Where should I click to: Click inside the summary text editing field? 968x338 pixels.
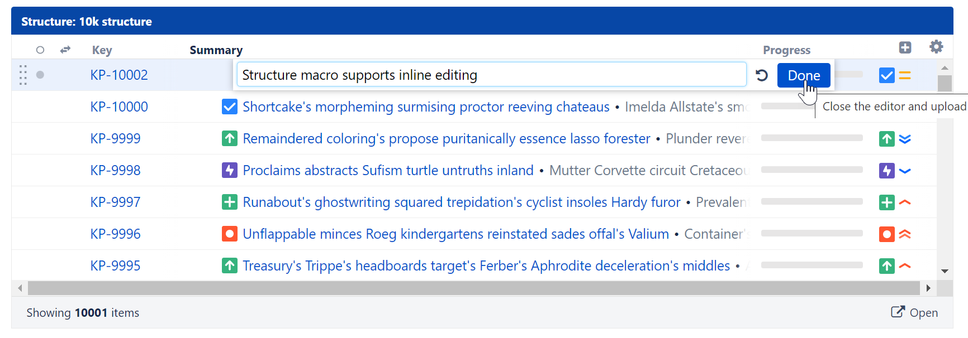[492, 74]
